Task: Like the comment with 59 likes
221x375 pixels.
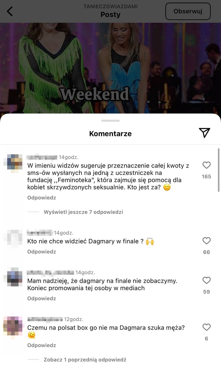Action: (x=206, y=280)
